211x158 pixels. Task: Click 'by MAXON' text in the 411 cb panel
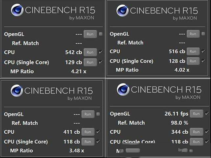pos(80,98)
